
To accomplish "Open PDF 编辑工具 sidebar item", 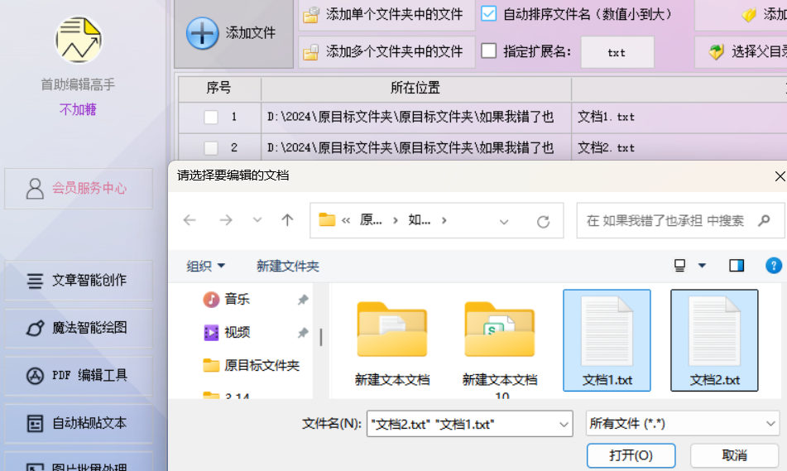I will 79,376.
